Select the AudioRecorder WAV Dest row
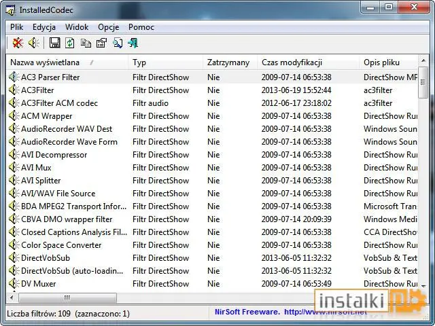This screenshot has width=435, height=326. (x=212, y=128)
